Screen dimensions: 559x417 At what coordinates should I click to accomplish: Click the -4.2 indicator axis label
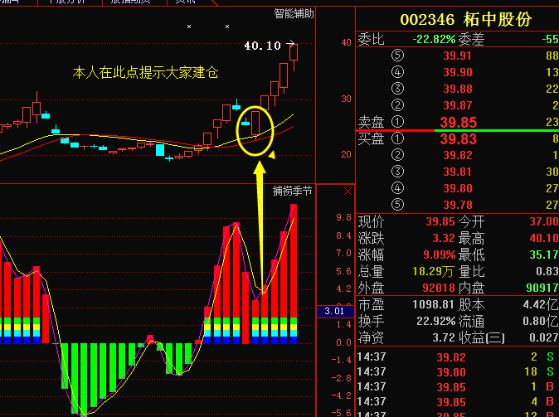[x=341, y=395]
